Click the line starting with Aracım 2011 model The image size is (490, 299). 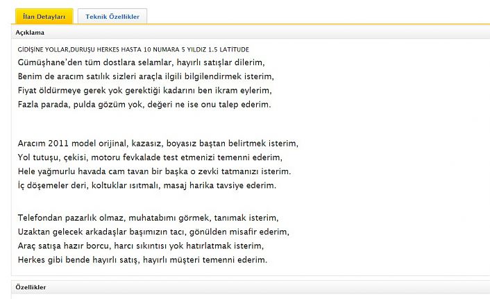coord(158,144)
